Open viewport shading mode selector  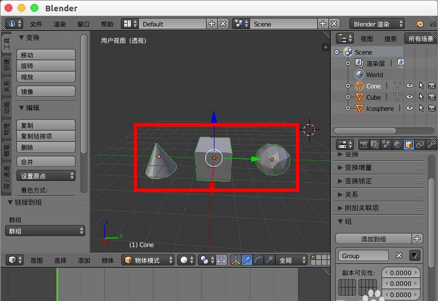pyautogui.click(x=186, y=260)
